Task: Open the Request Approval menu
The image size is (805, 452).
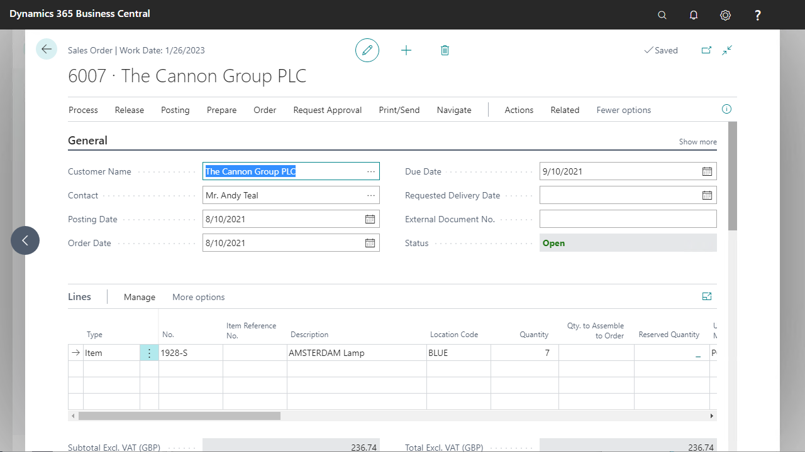Action: [328, 110]
